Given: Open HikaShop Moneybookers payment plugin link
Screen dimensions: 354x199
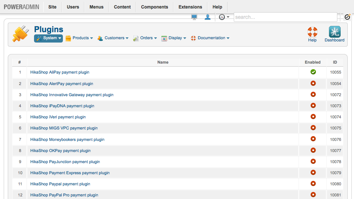Looking at the screenshot, I should (x=67, y=139).
